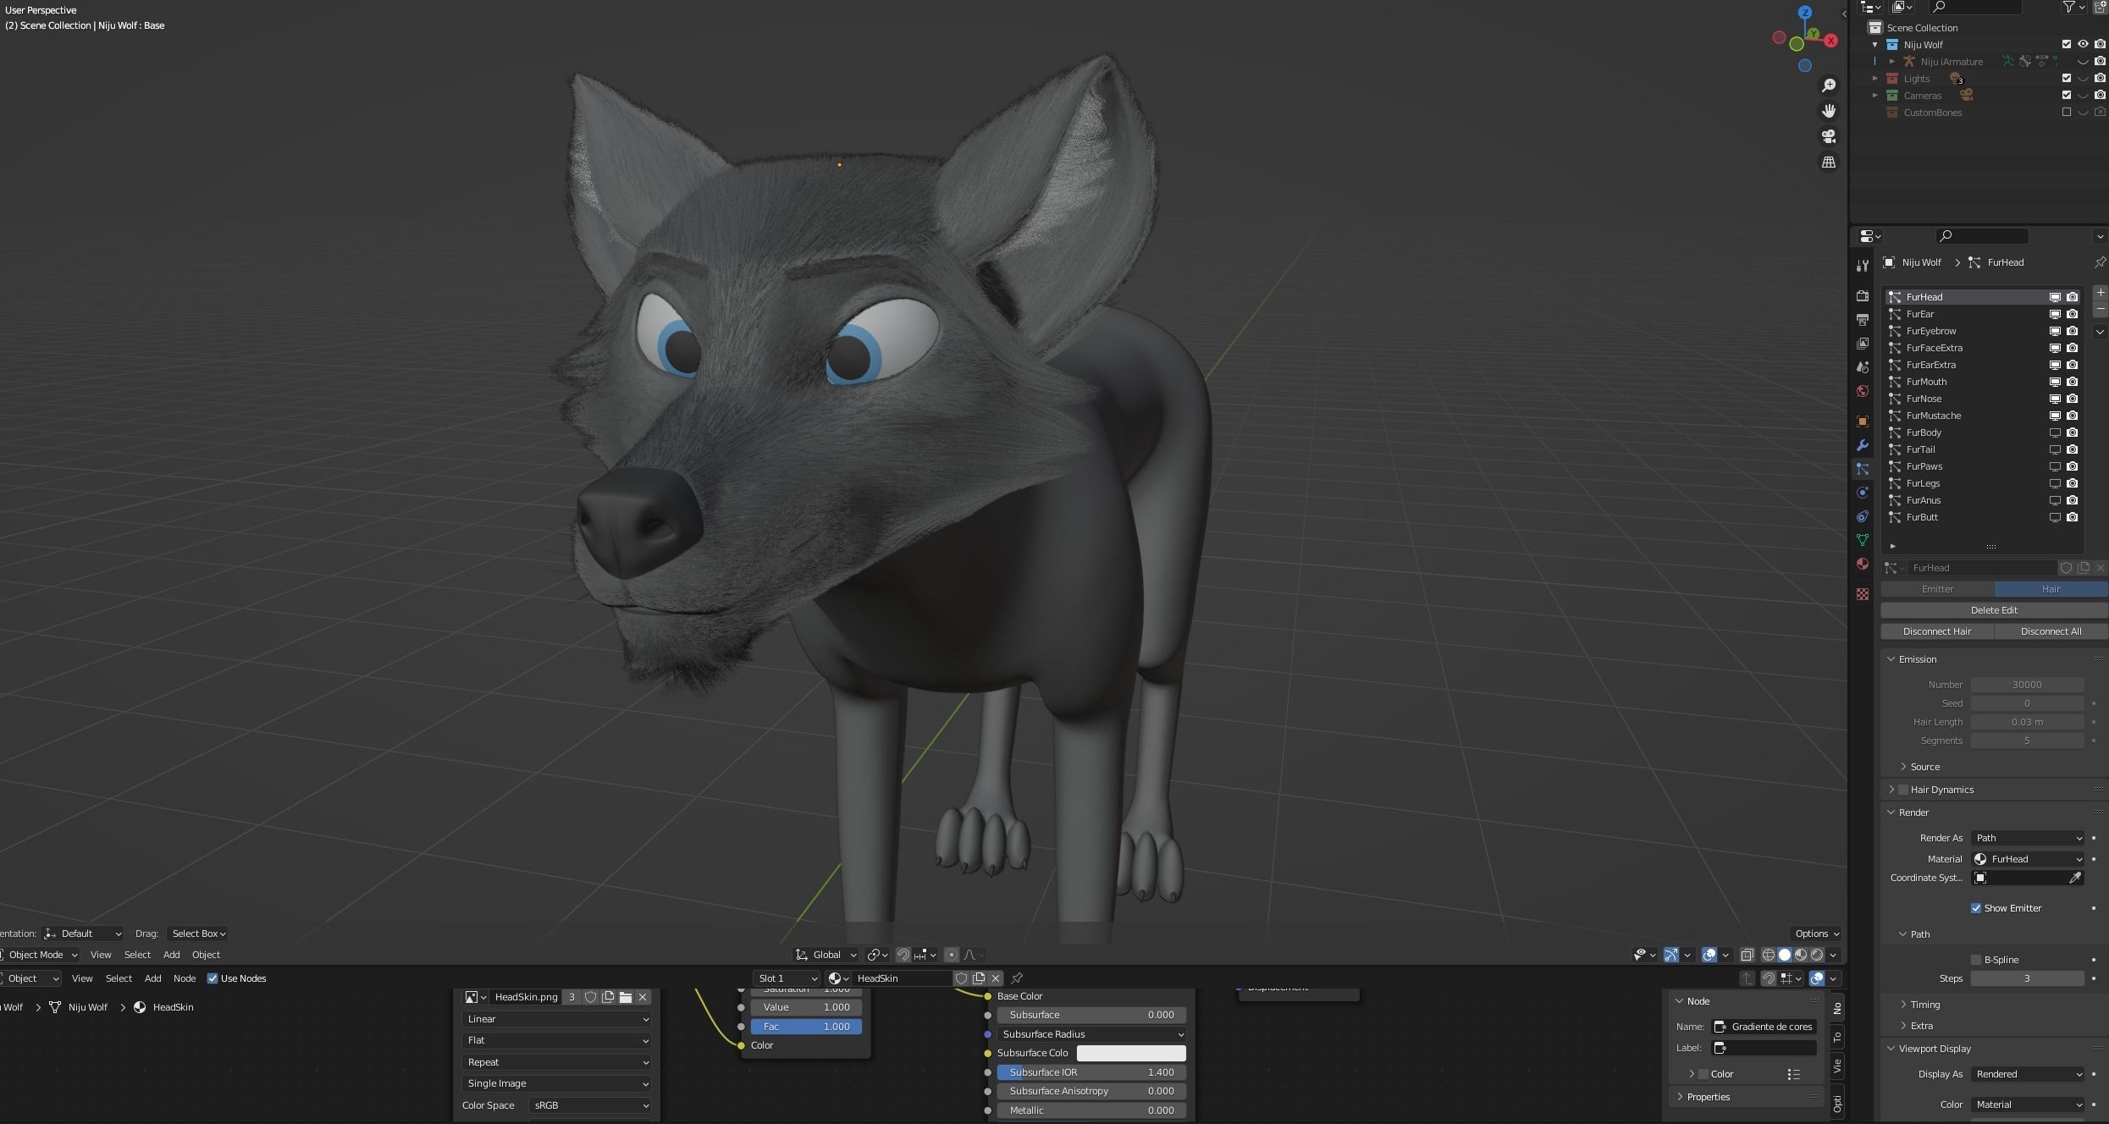Open the Object Constraints tab icon
This screenshot has height=1124, width=2109.
point(1862,516)
